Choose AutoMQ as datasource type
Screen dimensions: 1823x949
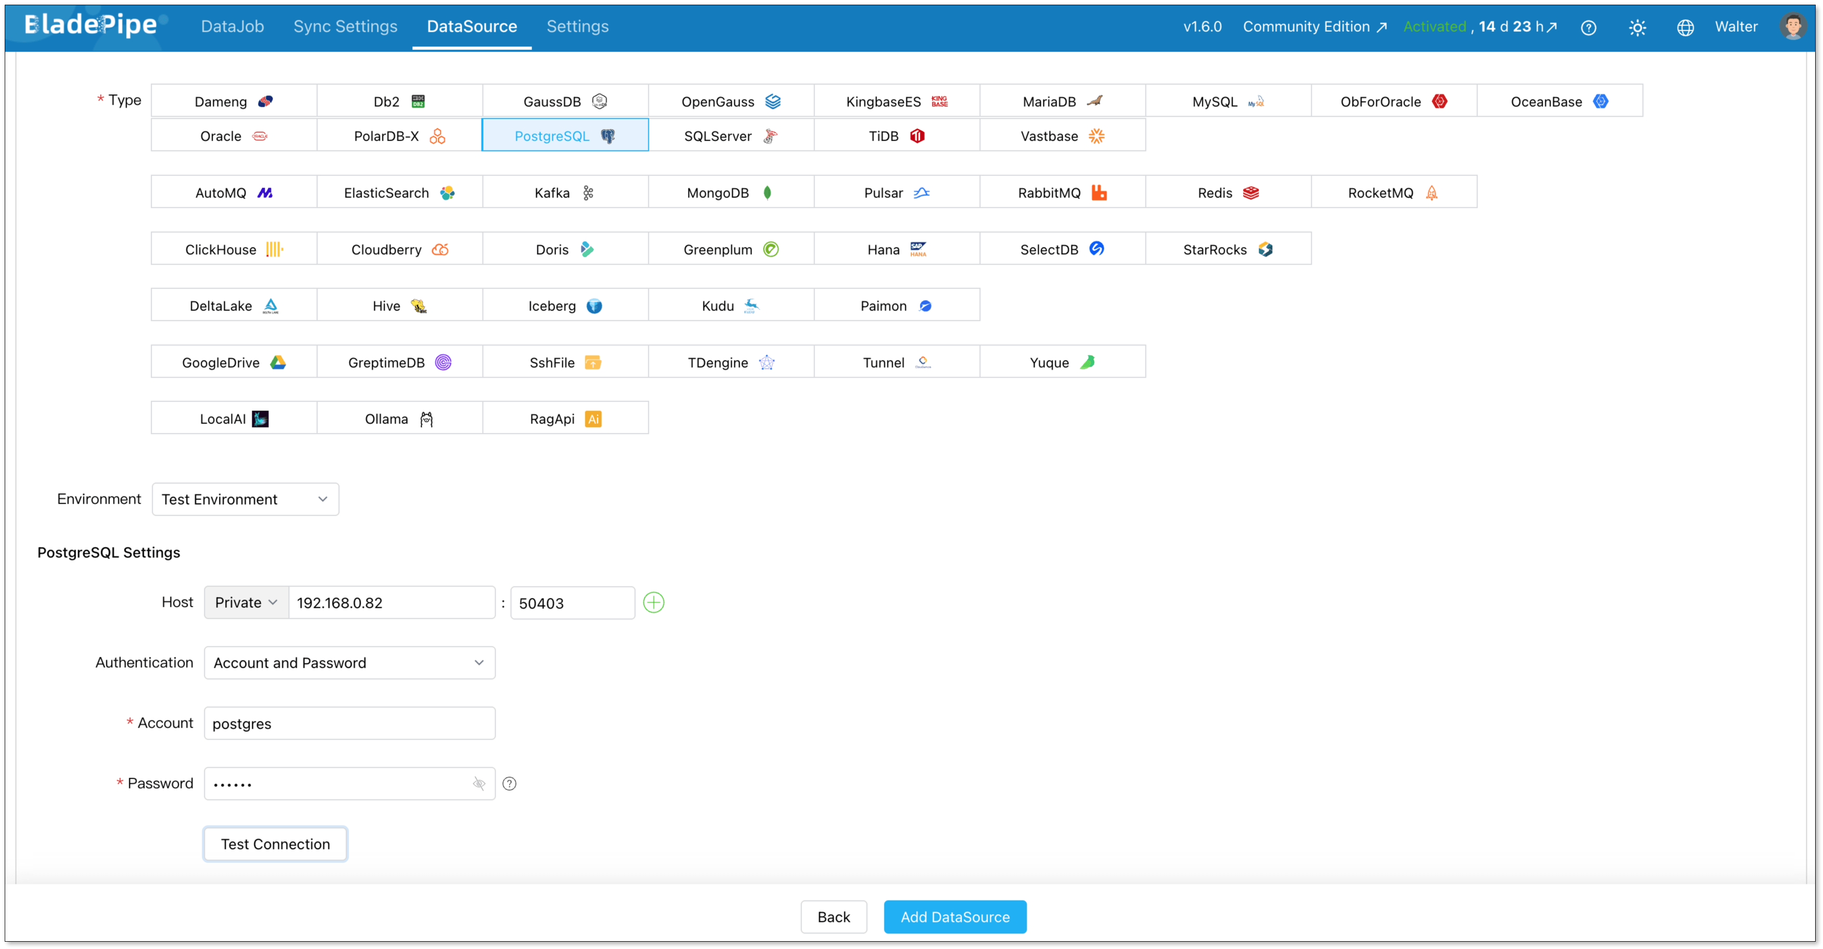point(233,192)
